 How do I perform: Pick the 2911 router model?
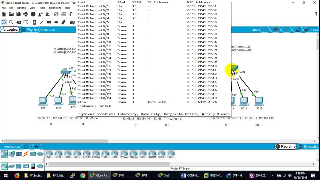pyautogui.click(x=77, y=154)
